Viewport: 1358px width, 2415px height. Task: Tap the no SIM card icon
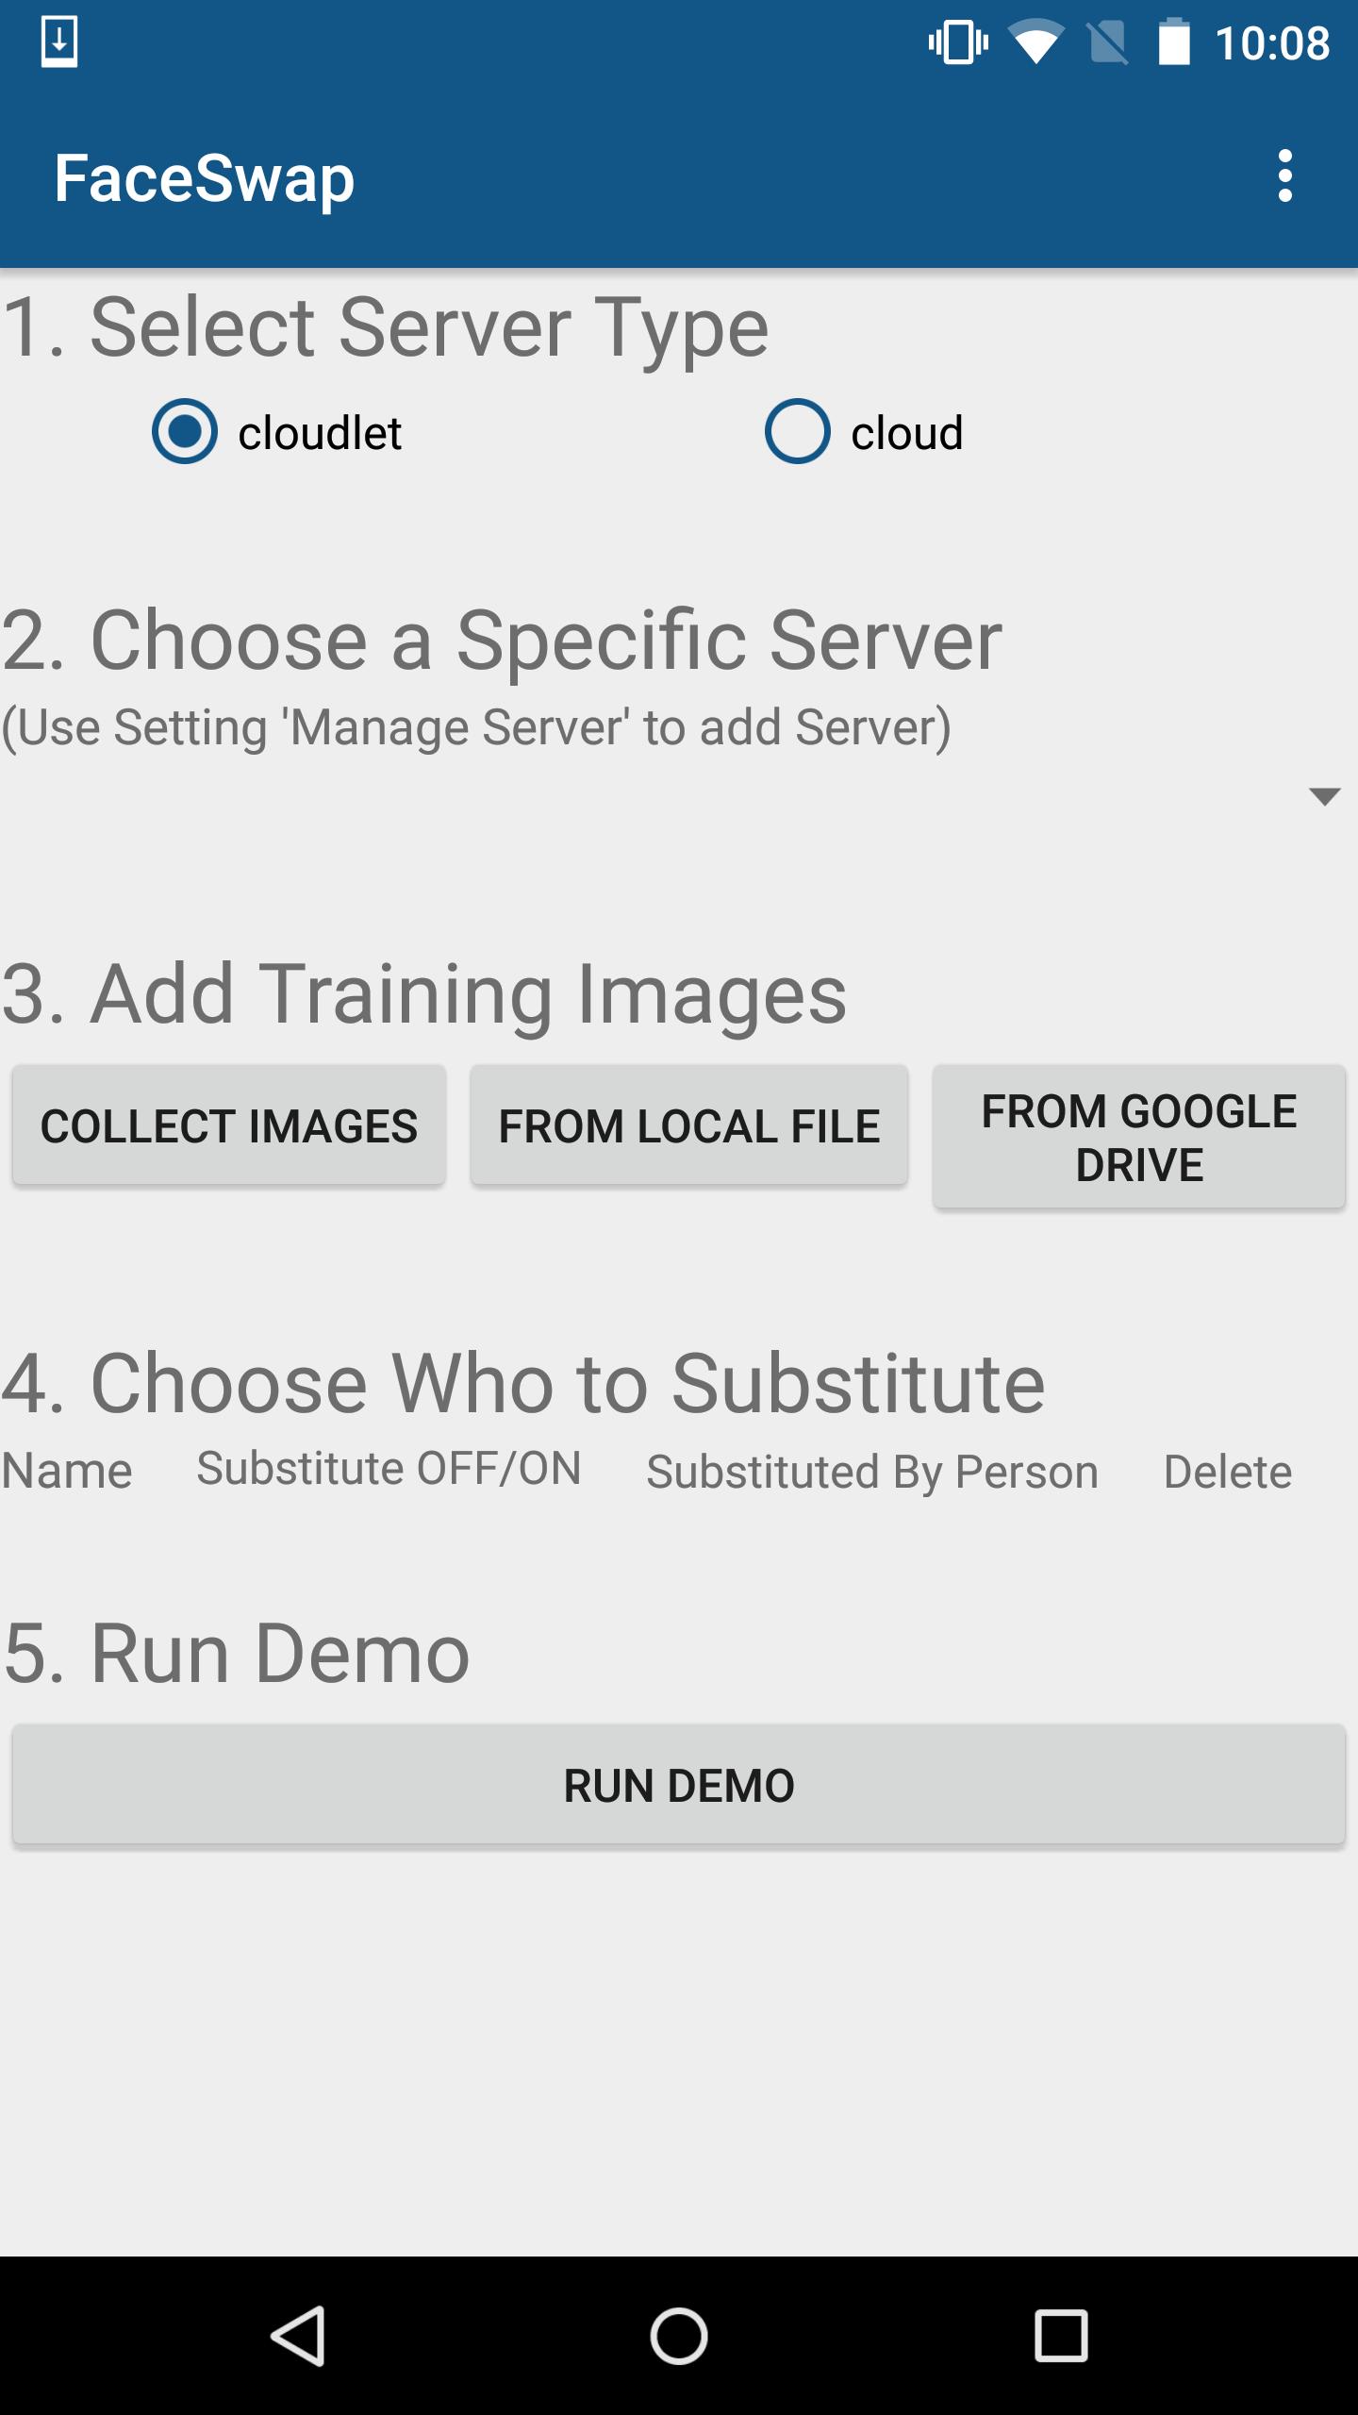click(1107, 43)
